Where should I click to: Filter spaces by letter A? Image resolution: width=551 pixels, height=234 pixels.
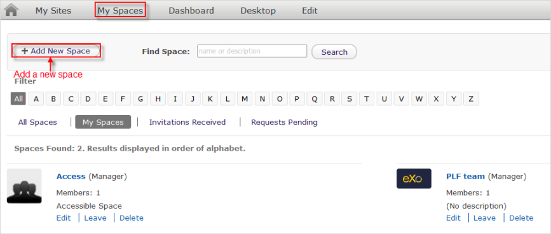coord(36,99)
